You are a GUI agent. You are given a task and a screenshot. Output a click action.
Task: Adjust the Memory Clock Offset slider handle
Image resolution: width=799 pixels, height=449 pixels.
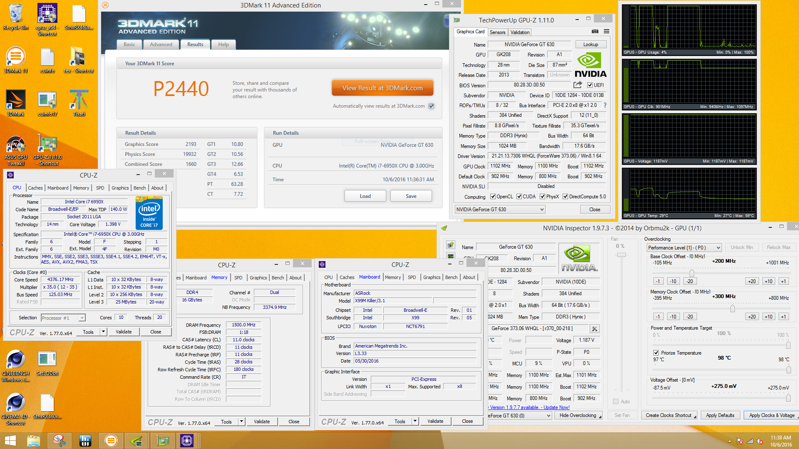tap(732, 308)
